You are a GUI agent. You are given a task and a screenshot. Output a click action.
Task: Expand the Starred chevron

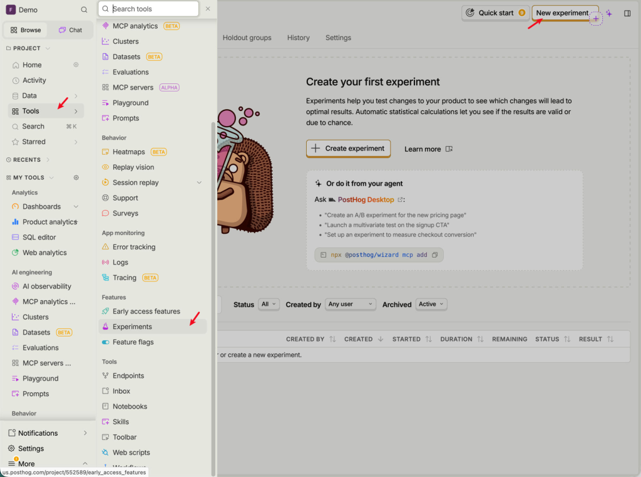click(x=76, y=142)
